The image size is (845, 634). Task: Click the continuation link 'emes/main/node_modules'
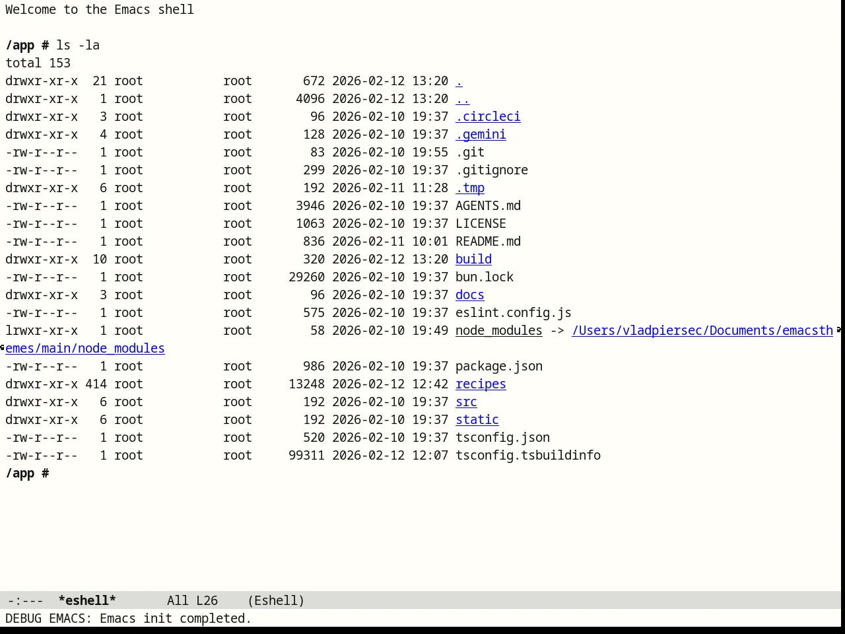(85, 349)
